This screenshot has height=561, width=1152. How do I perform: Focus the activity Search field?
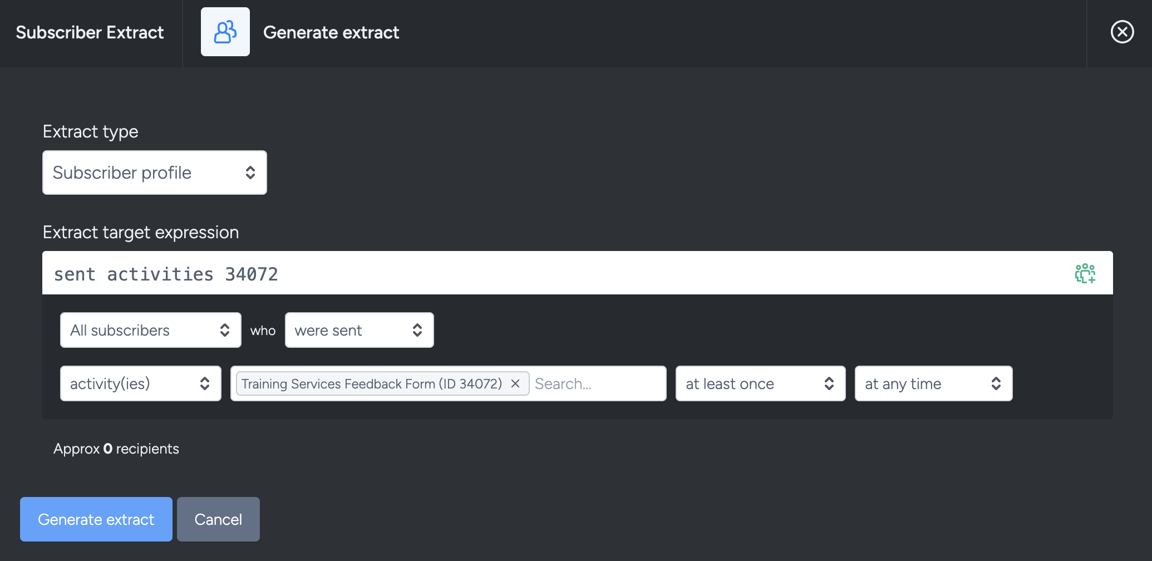pyautogui.click(x=597, y=383)
